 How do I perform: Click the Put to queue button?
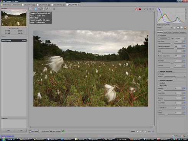(44, 131)
